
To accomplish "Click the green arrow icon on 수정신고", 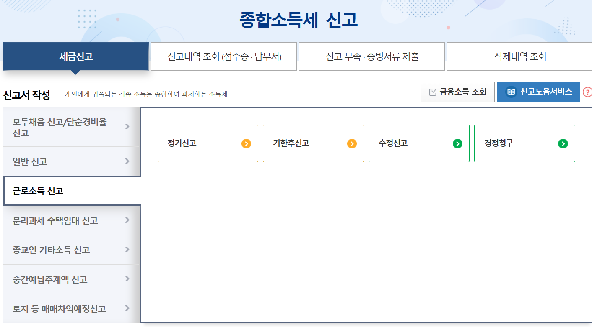I will 458,144.
